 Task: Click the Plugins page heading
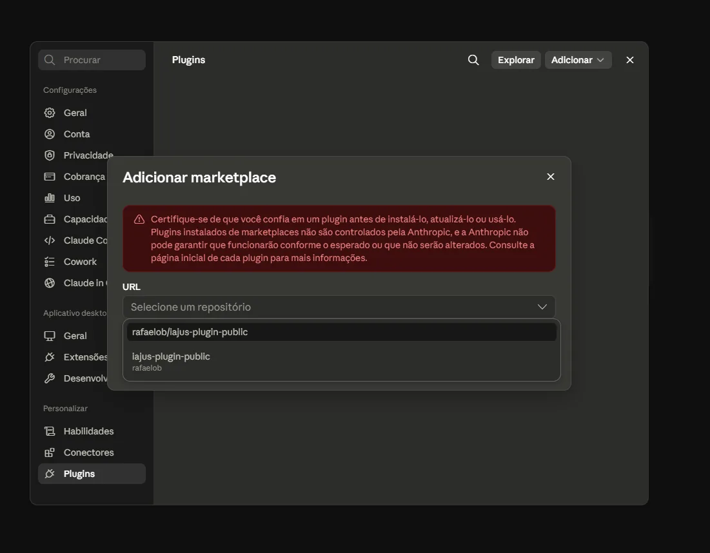coord(188,60)
